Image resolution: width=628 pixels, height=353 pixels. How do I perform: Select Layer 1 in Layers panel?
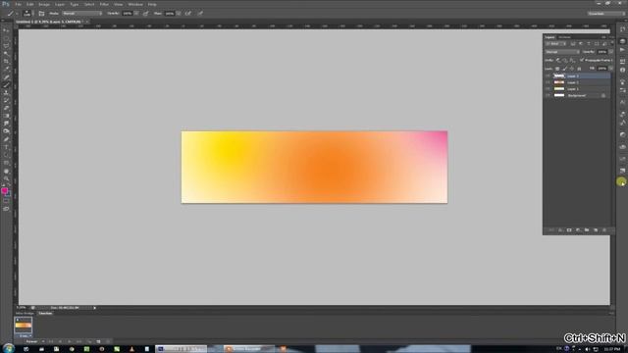point(577,89)
